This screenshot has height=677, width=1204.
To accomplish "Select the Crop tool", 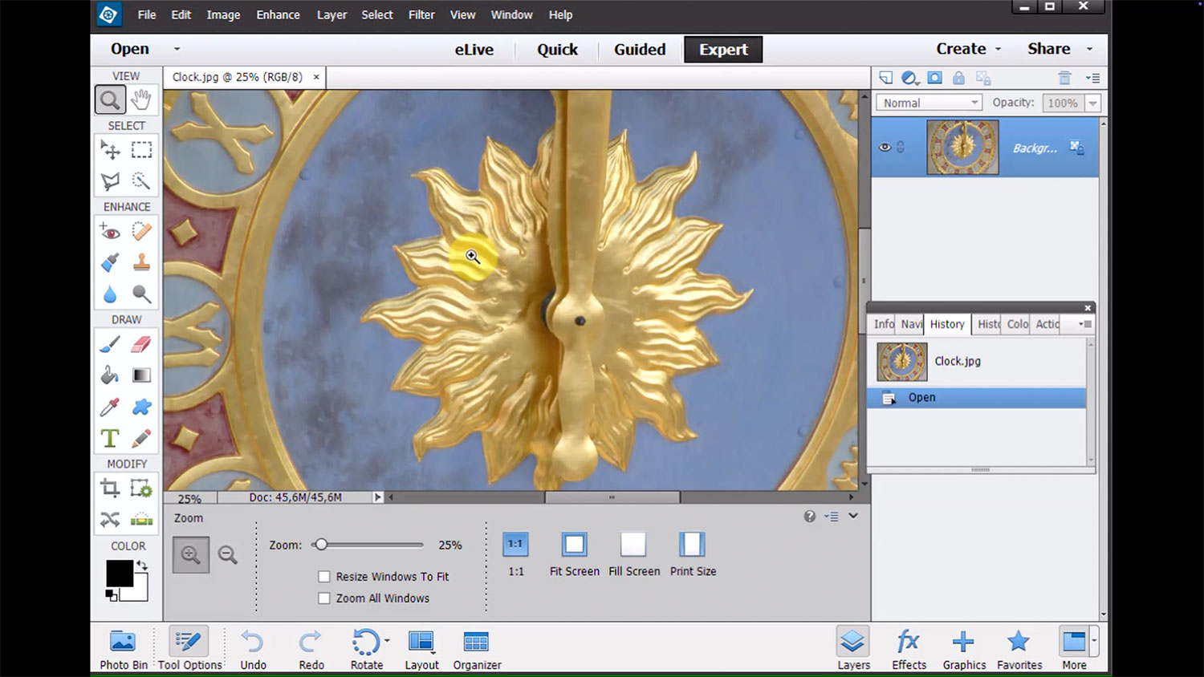I will tap(110, 488).
